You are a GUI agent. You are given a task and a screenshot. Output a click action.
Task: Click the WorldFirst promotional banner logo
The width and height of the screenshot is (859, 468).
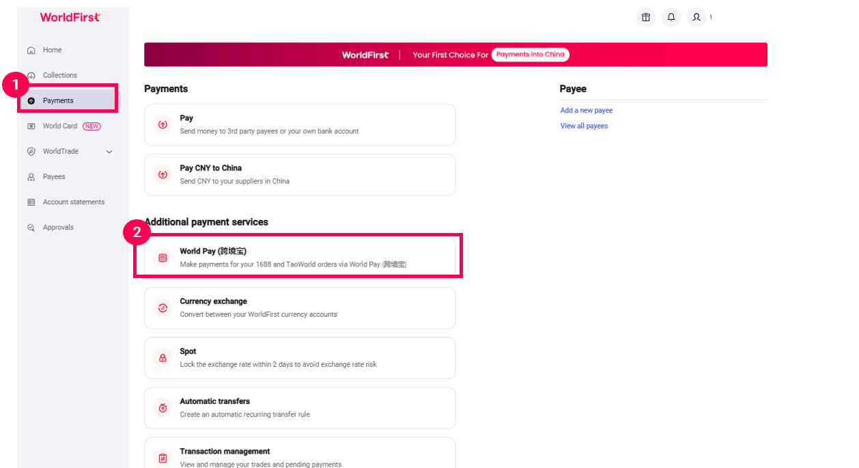tap(365, 55)
